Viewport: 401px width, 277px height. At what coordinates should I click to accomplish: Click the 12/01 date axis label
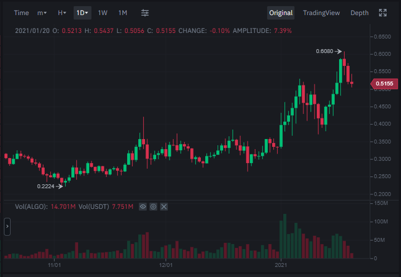click(166, 265)
